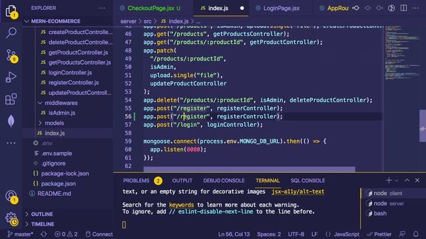
Task: Open loginController.js in explorer
Action: (x=70, y=72)
